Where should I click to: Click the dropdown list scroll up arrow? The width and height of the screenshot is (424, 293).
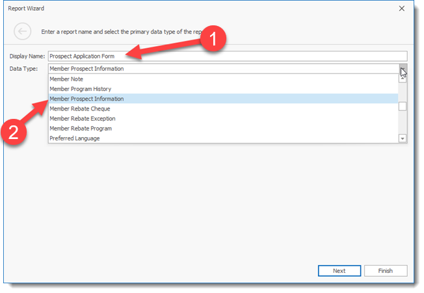coord(403,78)
